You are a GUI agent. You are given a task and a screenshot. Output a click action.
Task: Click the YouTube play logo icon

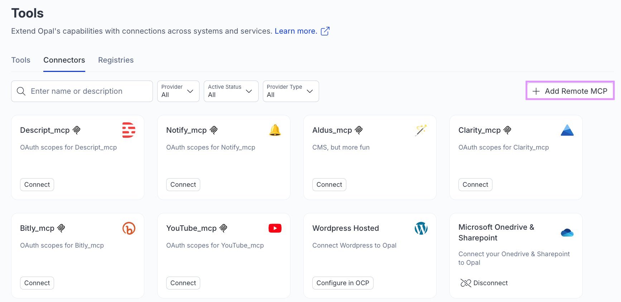tap(275, 228)
